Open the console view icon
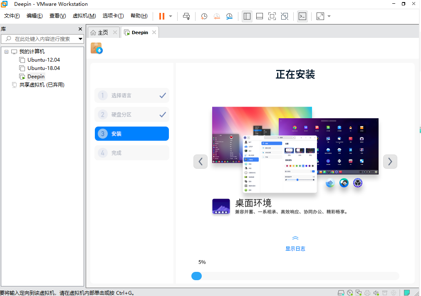The image size is (421, 296). click(x=302, y=16)
